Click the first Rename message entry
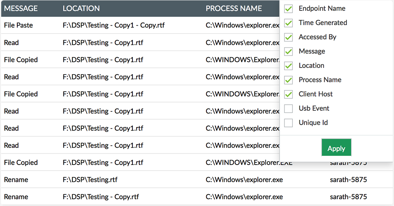Image resolution: width=394 pixels, height=206 pixels. click(16, 180)
